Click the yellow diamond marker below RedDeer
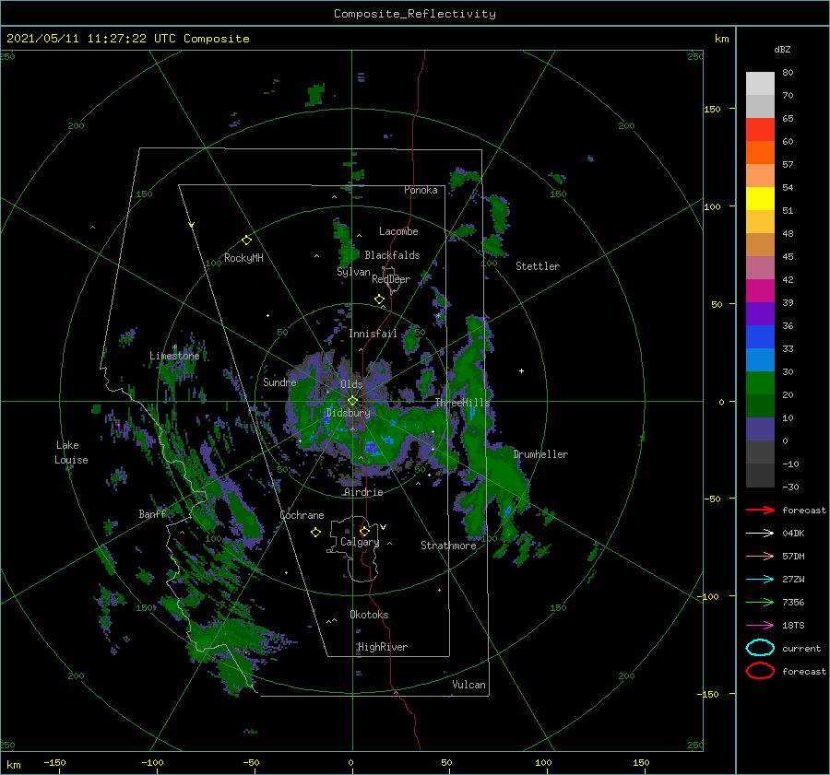The height and width of the screenshot is (775, 830). click(x=379, y=299)
